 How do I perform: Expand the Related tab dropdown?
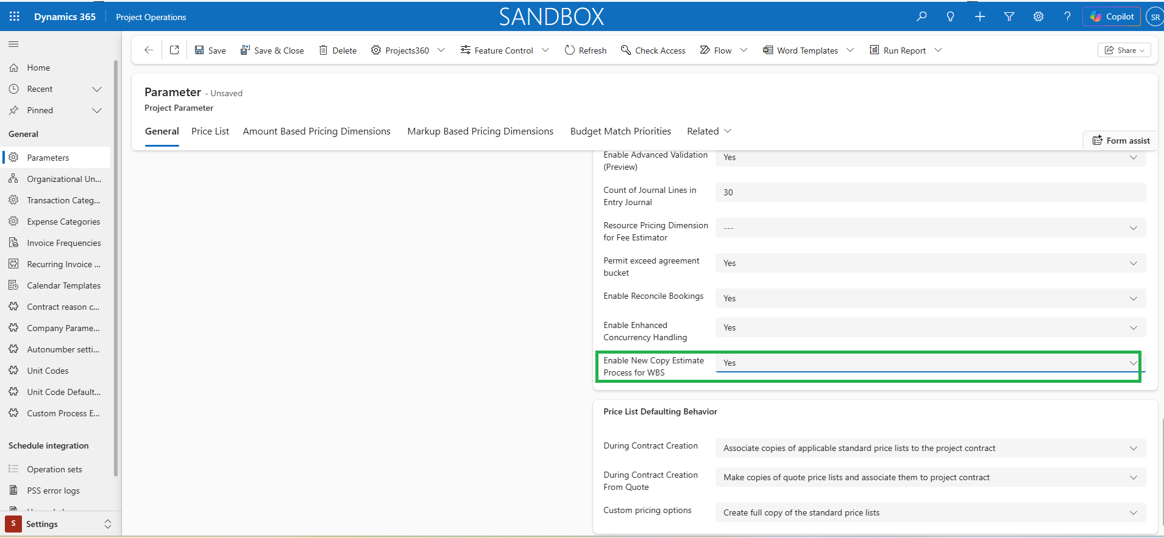[x=709, y=131]
